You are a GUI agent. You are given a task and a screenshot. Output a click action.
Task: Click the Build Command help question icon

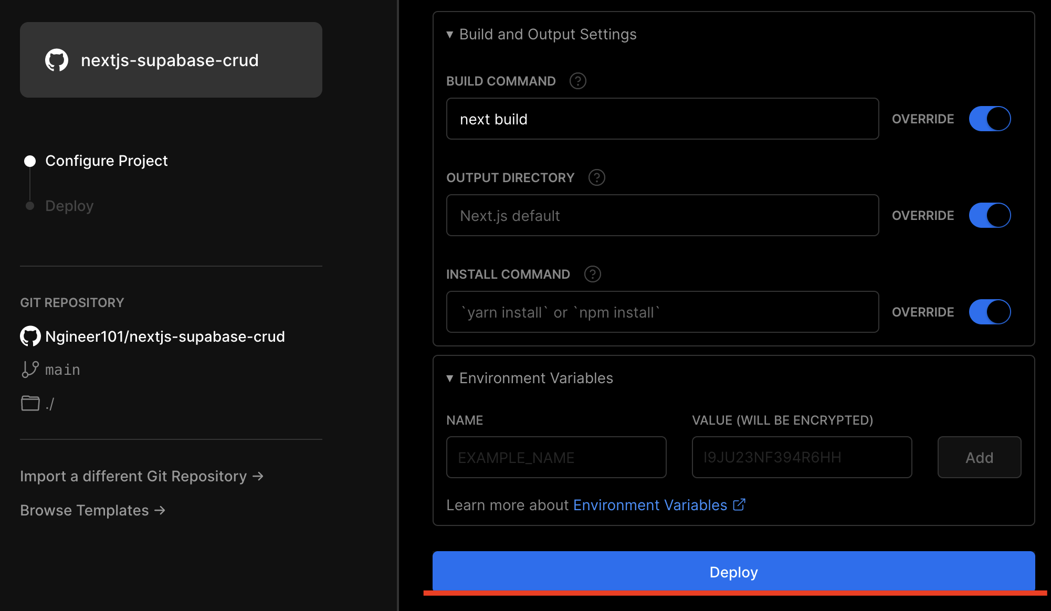[577, 81]
